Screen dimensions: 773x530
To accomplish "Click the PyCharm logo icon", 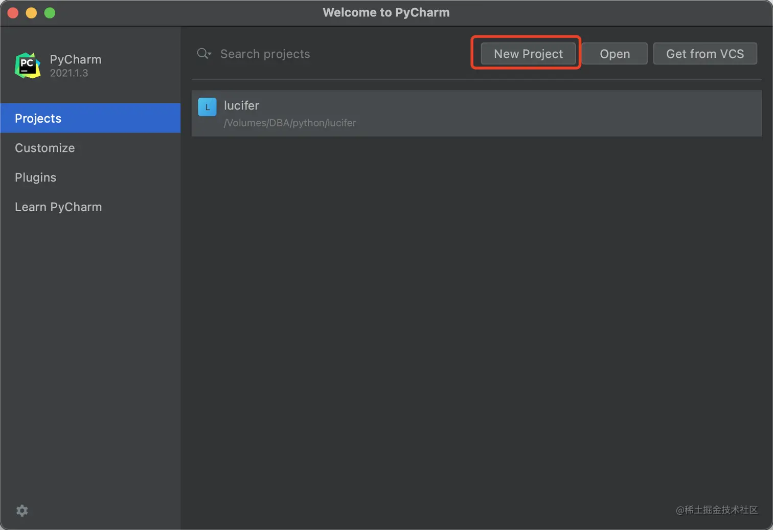I will tap(28, 65).
